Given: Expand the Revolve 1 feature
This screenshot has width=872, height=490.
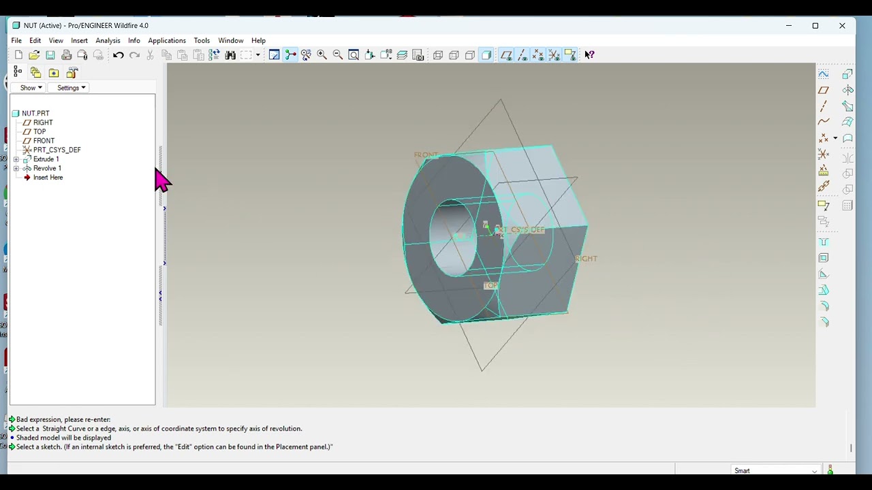Looking at the screenshot, I should 16,168.
